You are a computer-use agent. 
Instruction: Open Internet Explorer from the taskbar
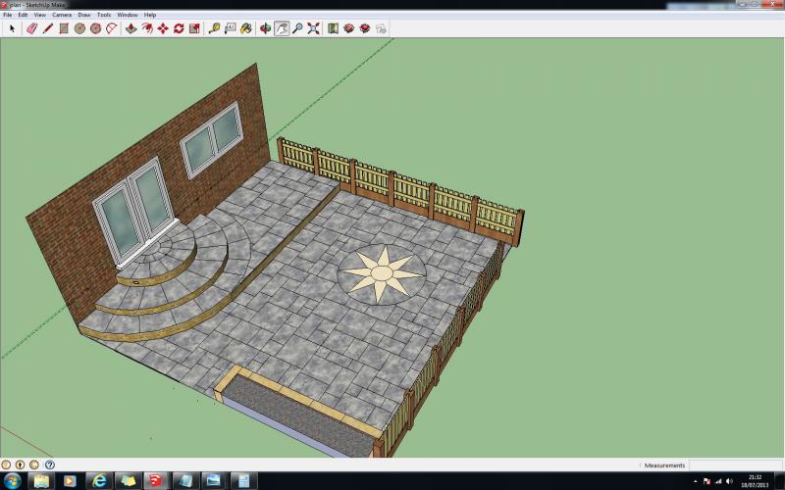click(98, 480)
